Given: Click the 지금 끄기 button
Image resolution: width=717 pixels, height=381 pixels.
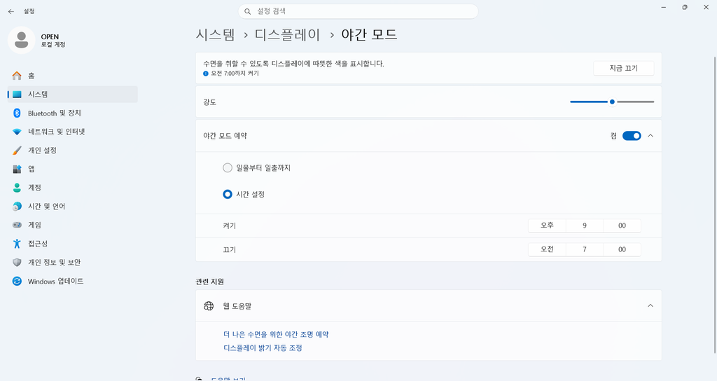Looking at the screenshot, I should point(623,68).
